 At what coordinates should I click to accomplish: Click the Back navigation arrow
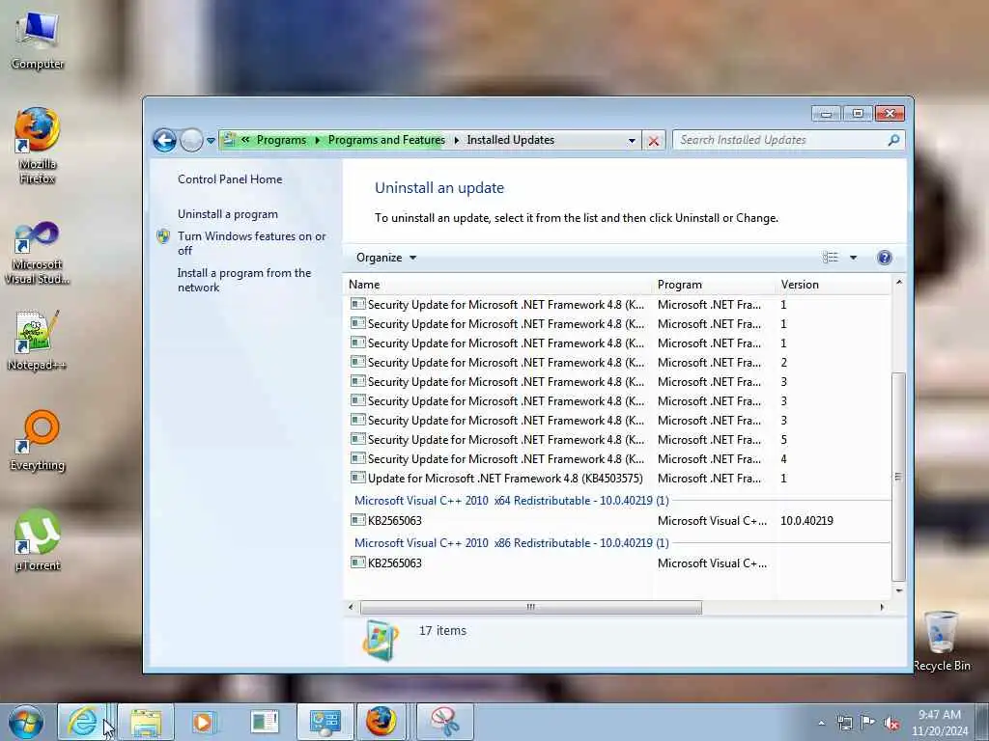point(164,140)
